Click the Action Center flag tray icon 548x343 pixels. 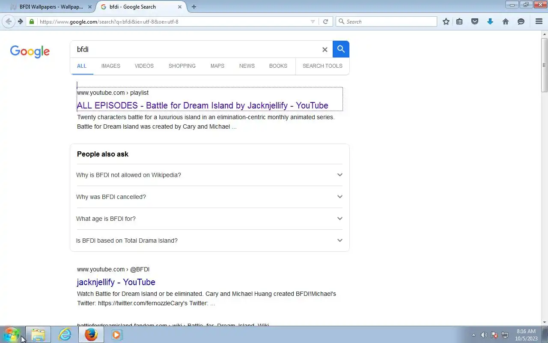coord(494,335)
